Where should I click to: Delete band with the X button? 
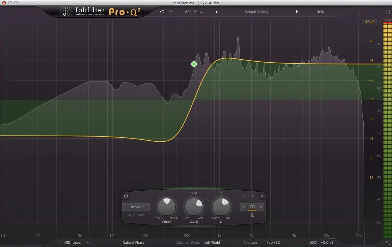coord(262,196)
